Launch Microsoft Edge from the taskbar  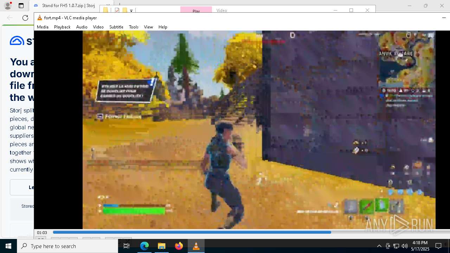click(x=144, y=246)
